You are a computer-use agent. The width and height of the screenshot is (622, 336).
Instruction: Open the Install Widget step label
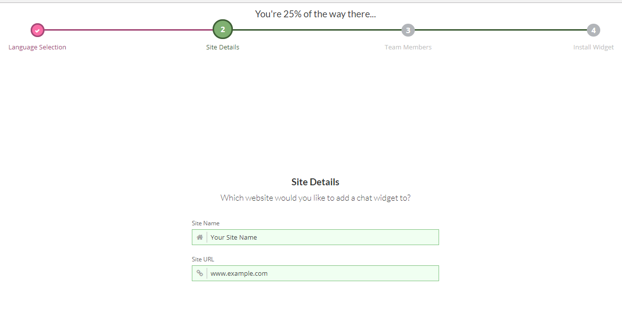pos(593,47)
